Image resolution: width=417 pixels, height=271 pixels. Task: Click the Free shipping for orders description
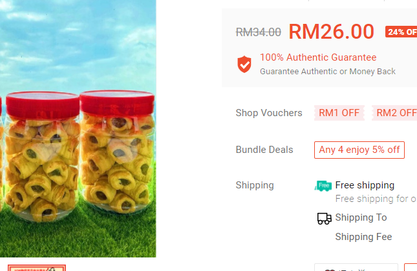376,199
